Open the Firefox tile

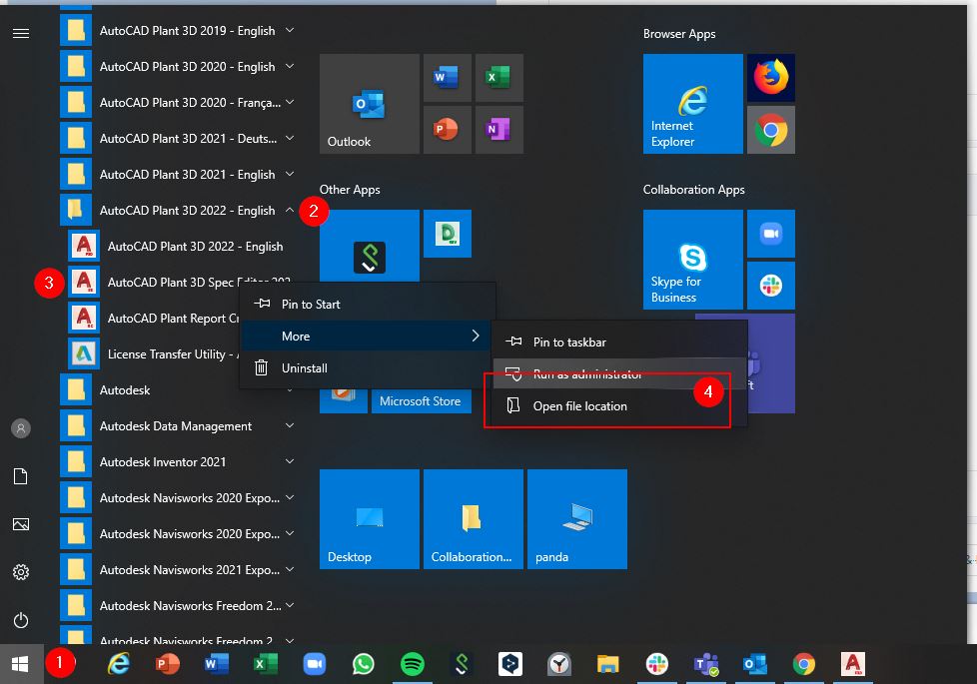(770, 78)
